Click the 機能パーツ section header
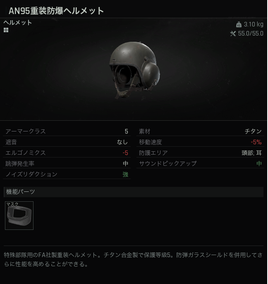This screenshot has width=268, height=284. (134, 192)
